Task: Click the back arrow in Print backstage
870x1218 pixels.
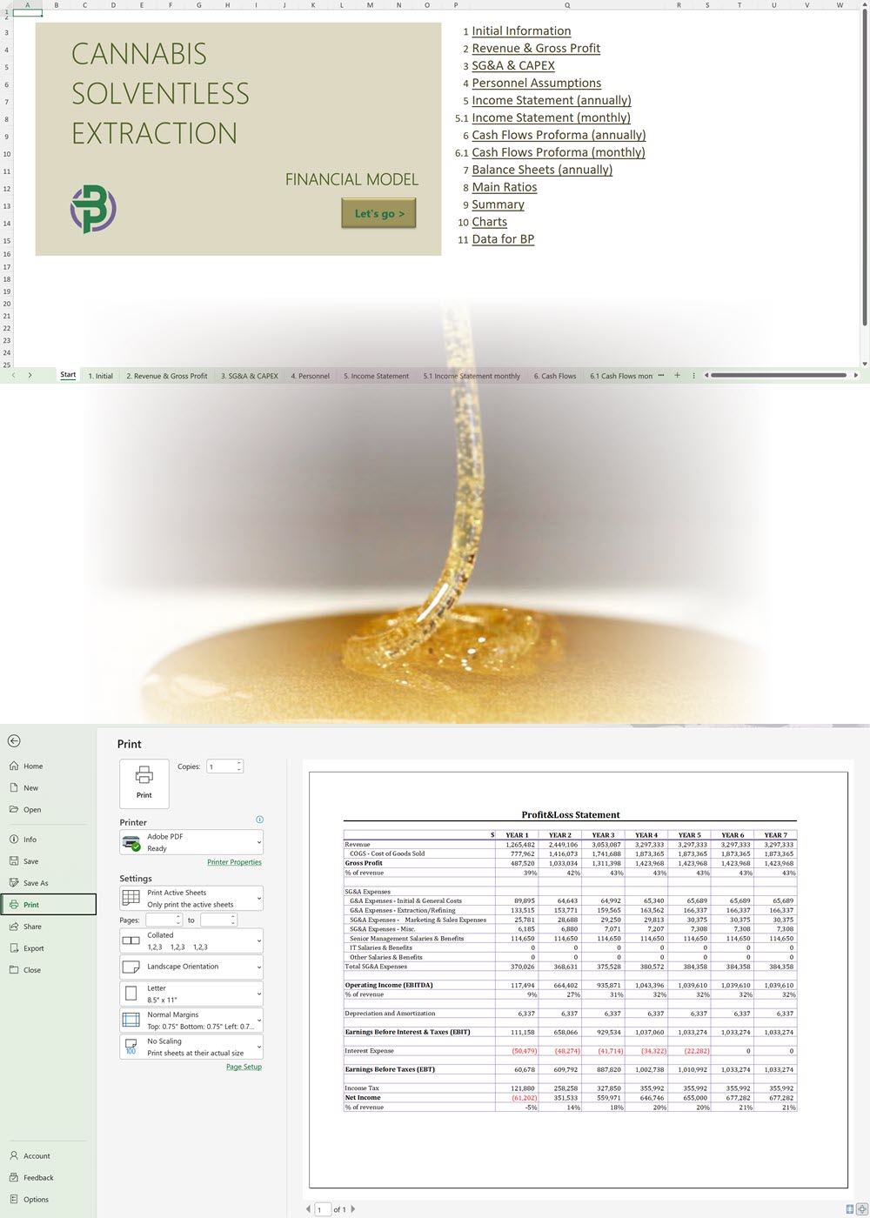Action: click(14, 741)
